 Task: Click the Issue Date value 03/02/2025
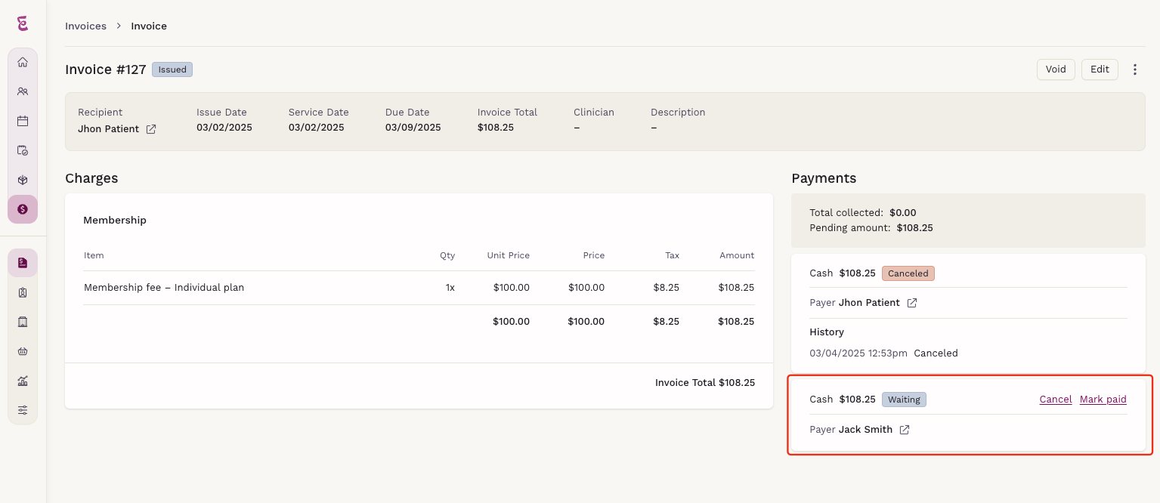coord(224,128)
